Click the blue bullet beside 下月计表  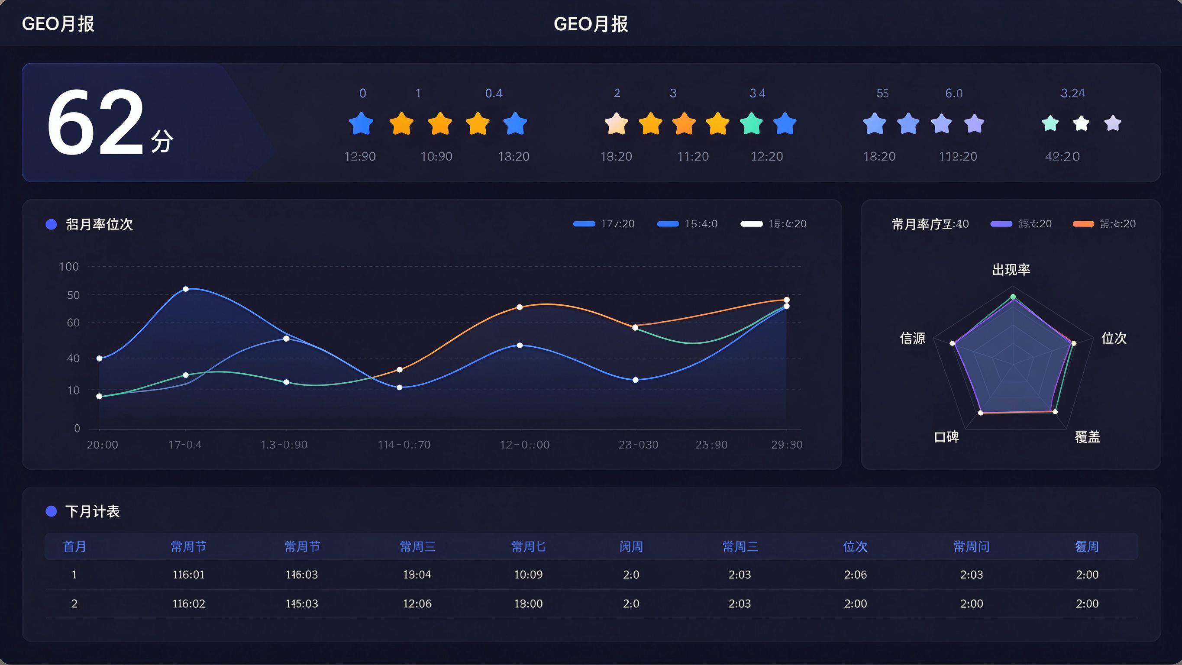pos(52,511)
